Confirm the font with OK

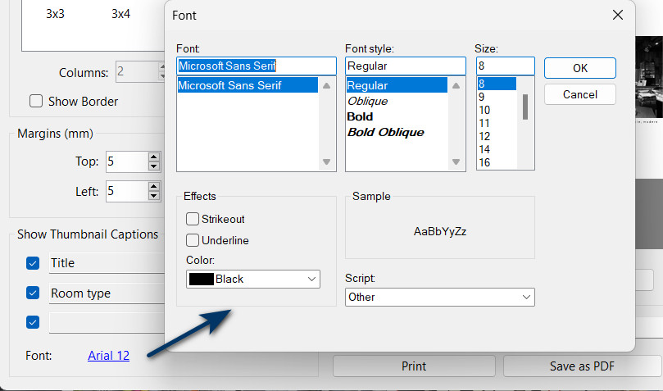579,68
